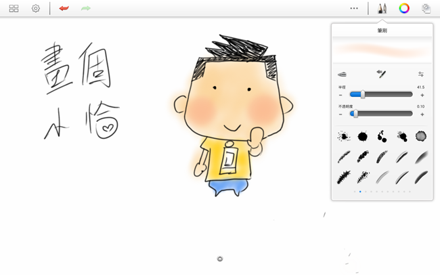Choose the speckled spray stroke brush
Screen dimensions: 440x275
363,177
